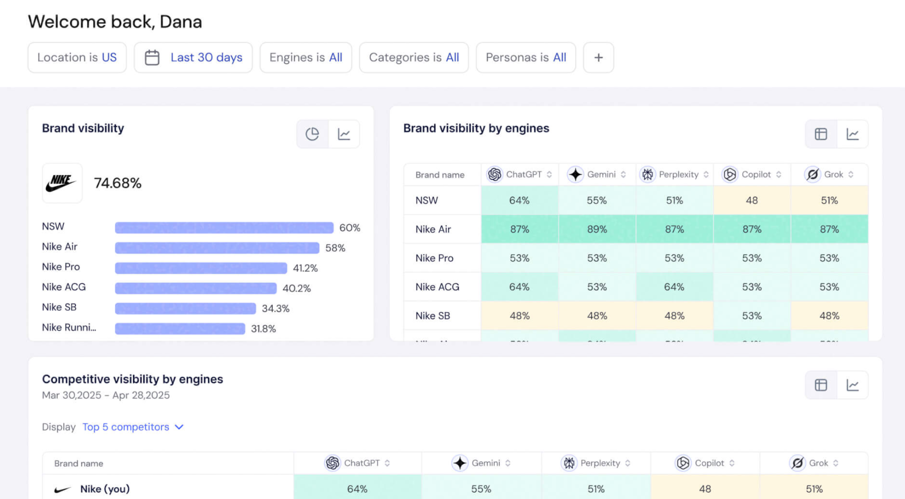Switch Brand visibility to pie chart view

coord(312,134)
